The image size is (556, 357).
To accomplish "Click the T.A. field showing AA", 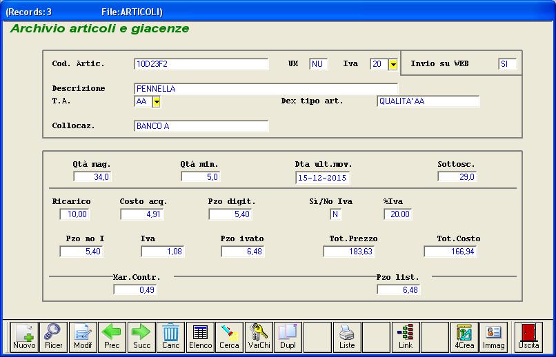I will click(143, 101).
